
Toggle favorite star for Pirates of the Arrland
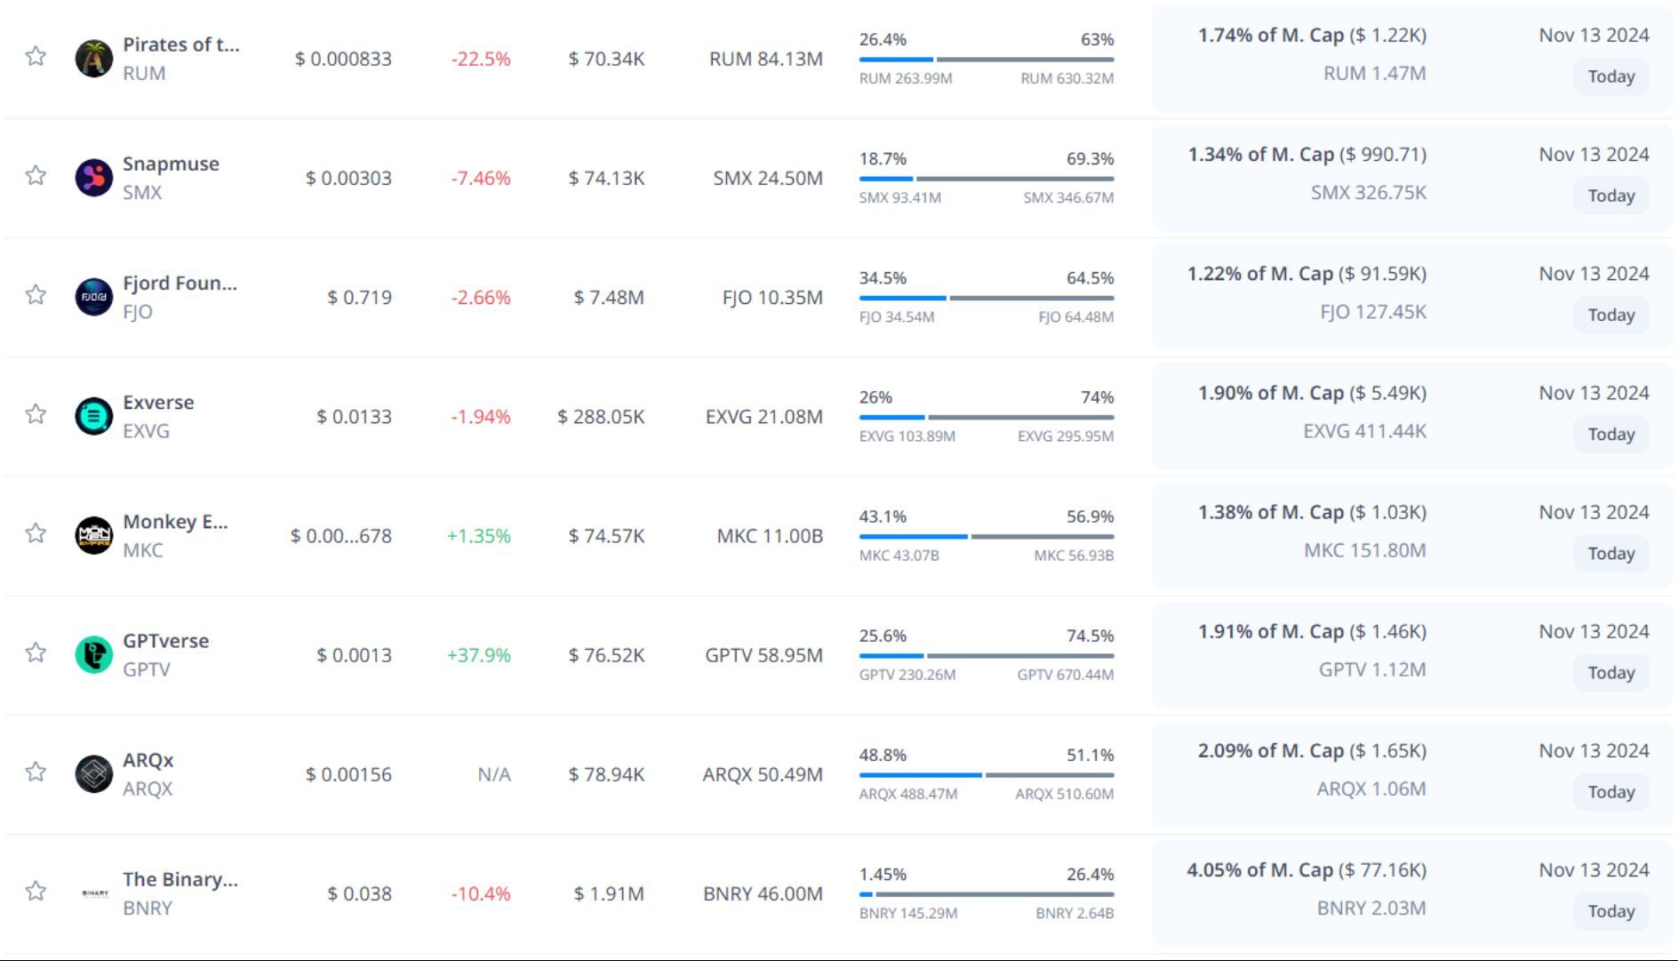(36, 57)
